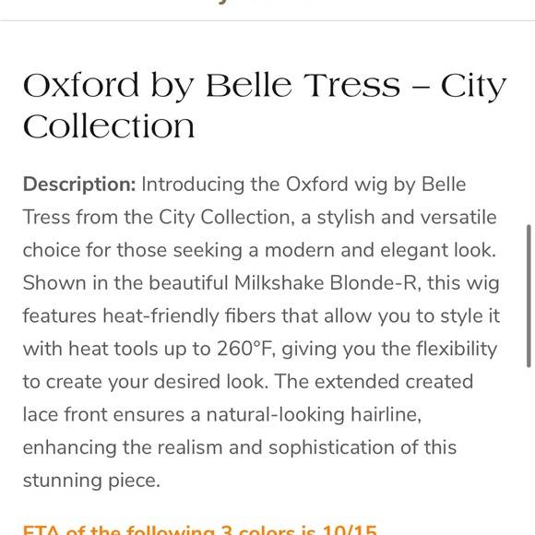Click the 'Oxford by Belle Tress' title heading
The width and height of the screenshot is (535, 535).
point(265,105)
